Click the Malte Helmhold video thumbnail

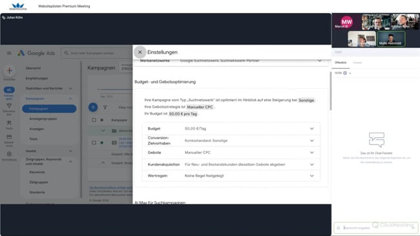[391, 39]
